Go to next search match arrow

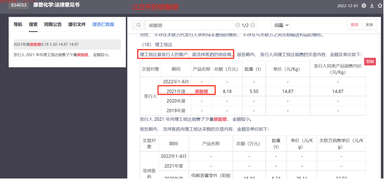(253, 25)
